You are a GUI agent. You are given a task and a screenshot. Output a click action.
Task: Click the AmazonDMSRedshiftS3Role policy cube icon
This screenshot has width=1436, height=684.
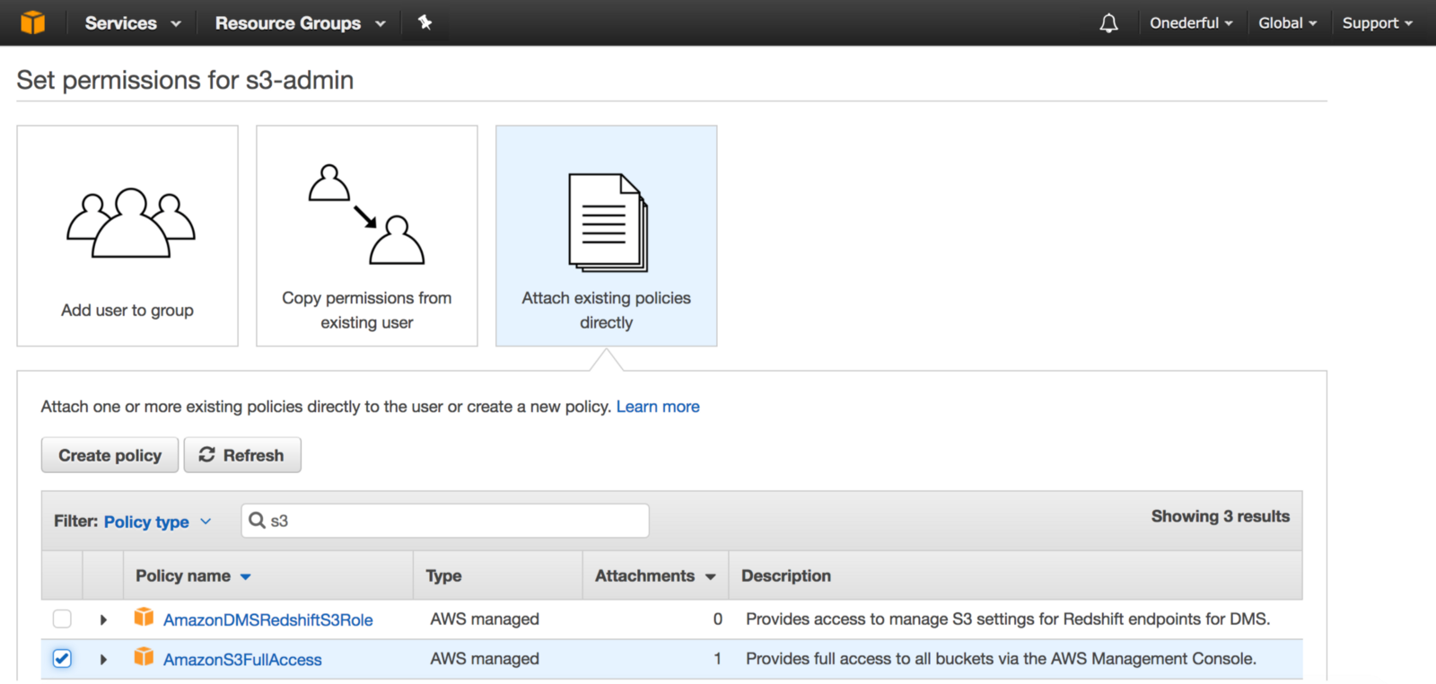tap(144, 618)
